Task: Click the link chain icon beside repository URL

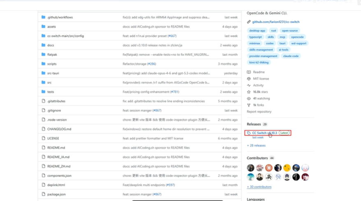Action: tap(249, 22)
